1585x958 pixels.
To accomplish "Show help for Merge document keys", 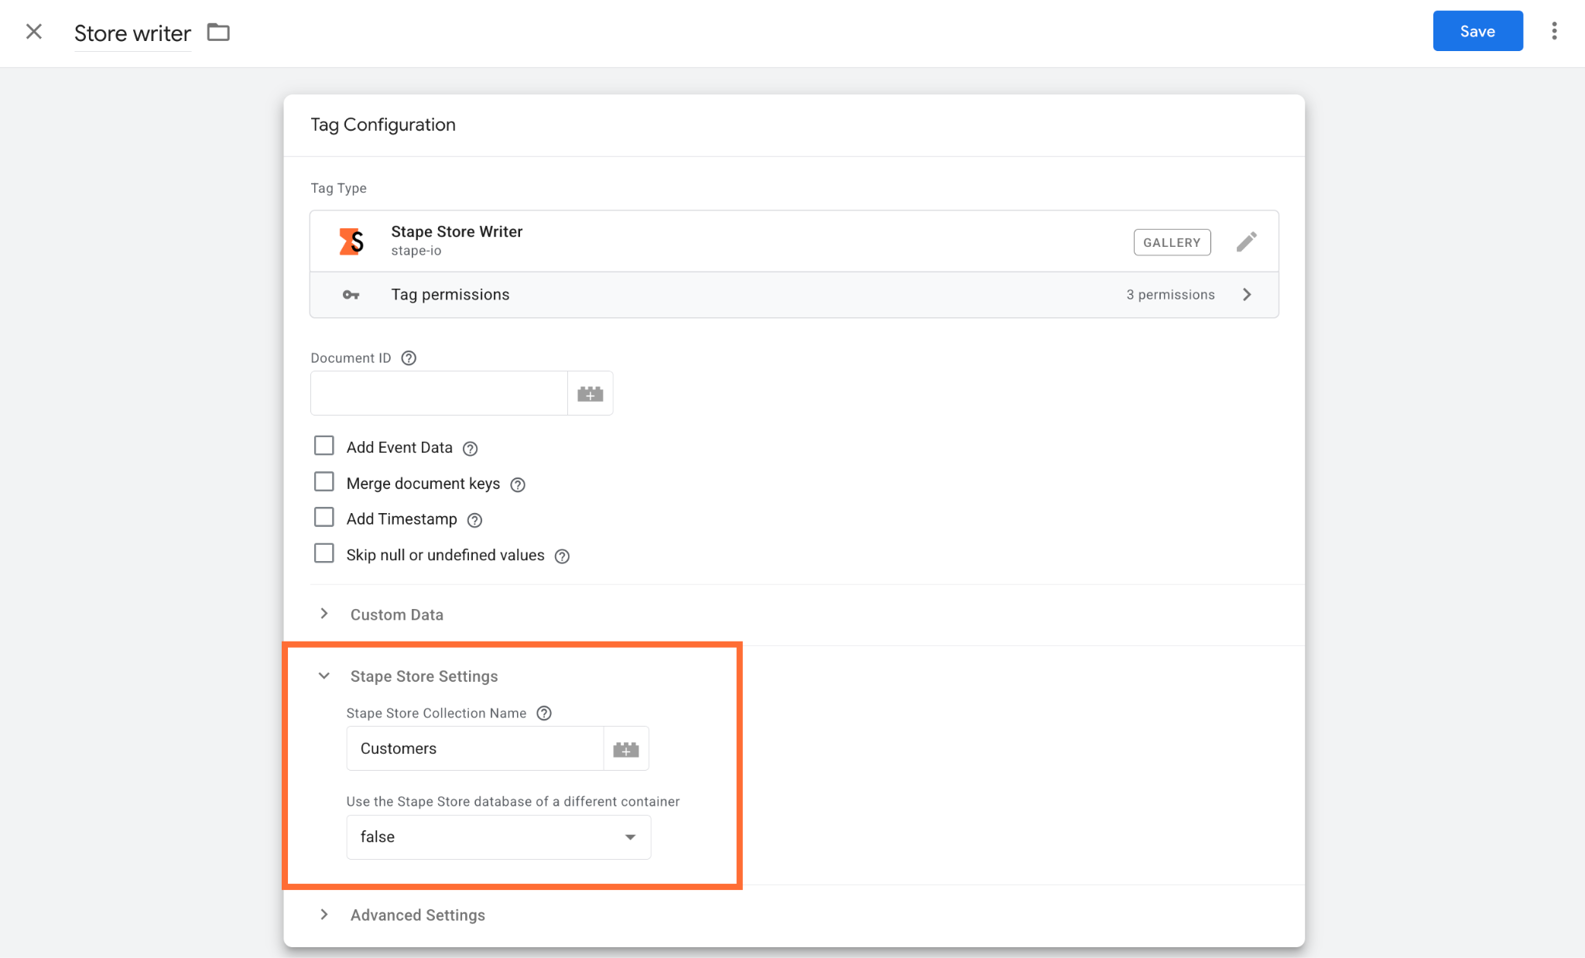I will pyautogui.click(x=518, y=484).
